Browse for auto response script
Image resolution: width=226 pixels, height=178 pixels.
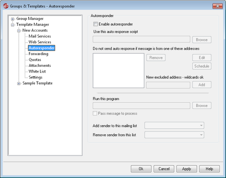coord(202,40)
